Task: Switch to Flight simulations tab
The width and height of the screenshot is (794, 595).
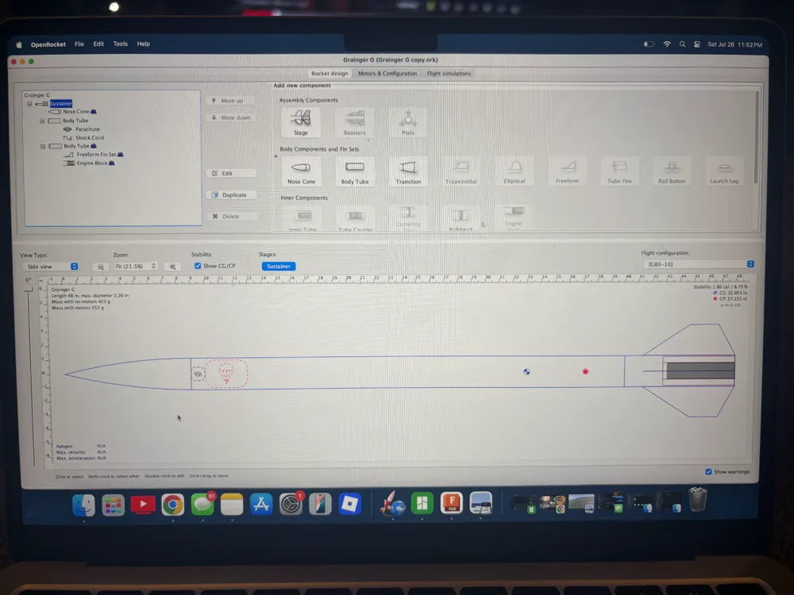Action: click(449, 73)
